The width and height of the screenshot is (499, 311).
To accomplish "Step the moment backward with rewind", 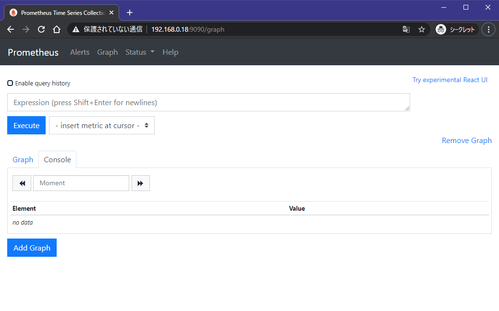I will pyautogui.click(x=22, y=183).
